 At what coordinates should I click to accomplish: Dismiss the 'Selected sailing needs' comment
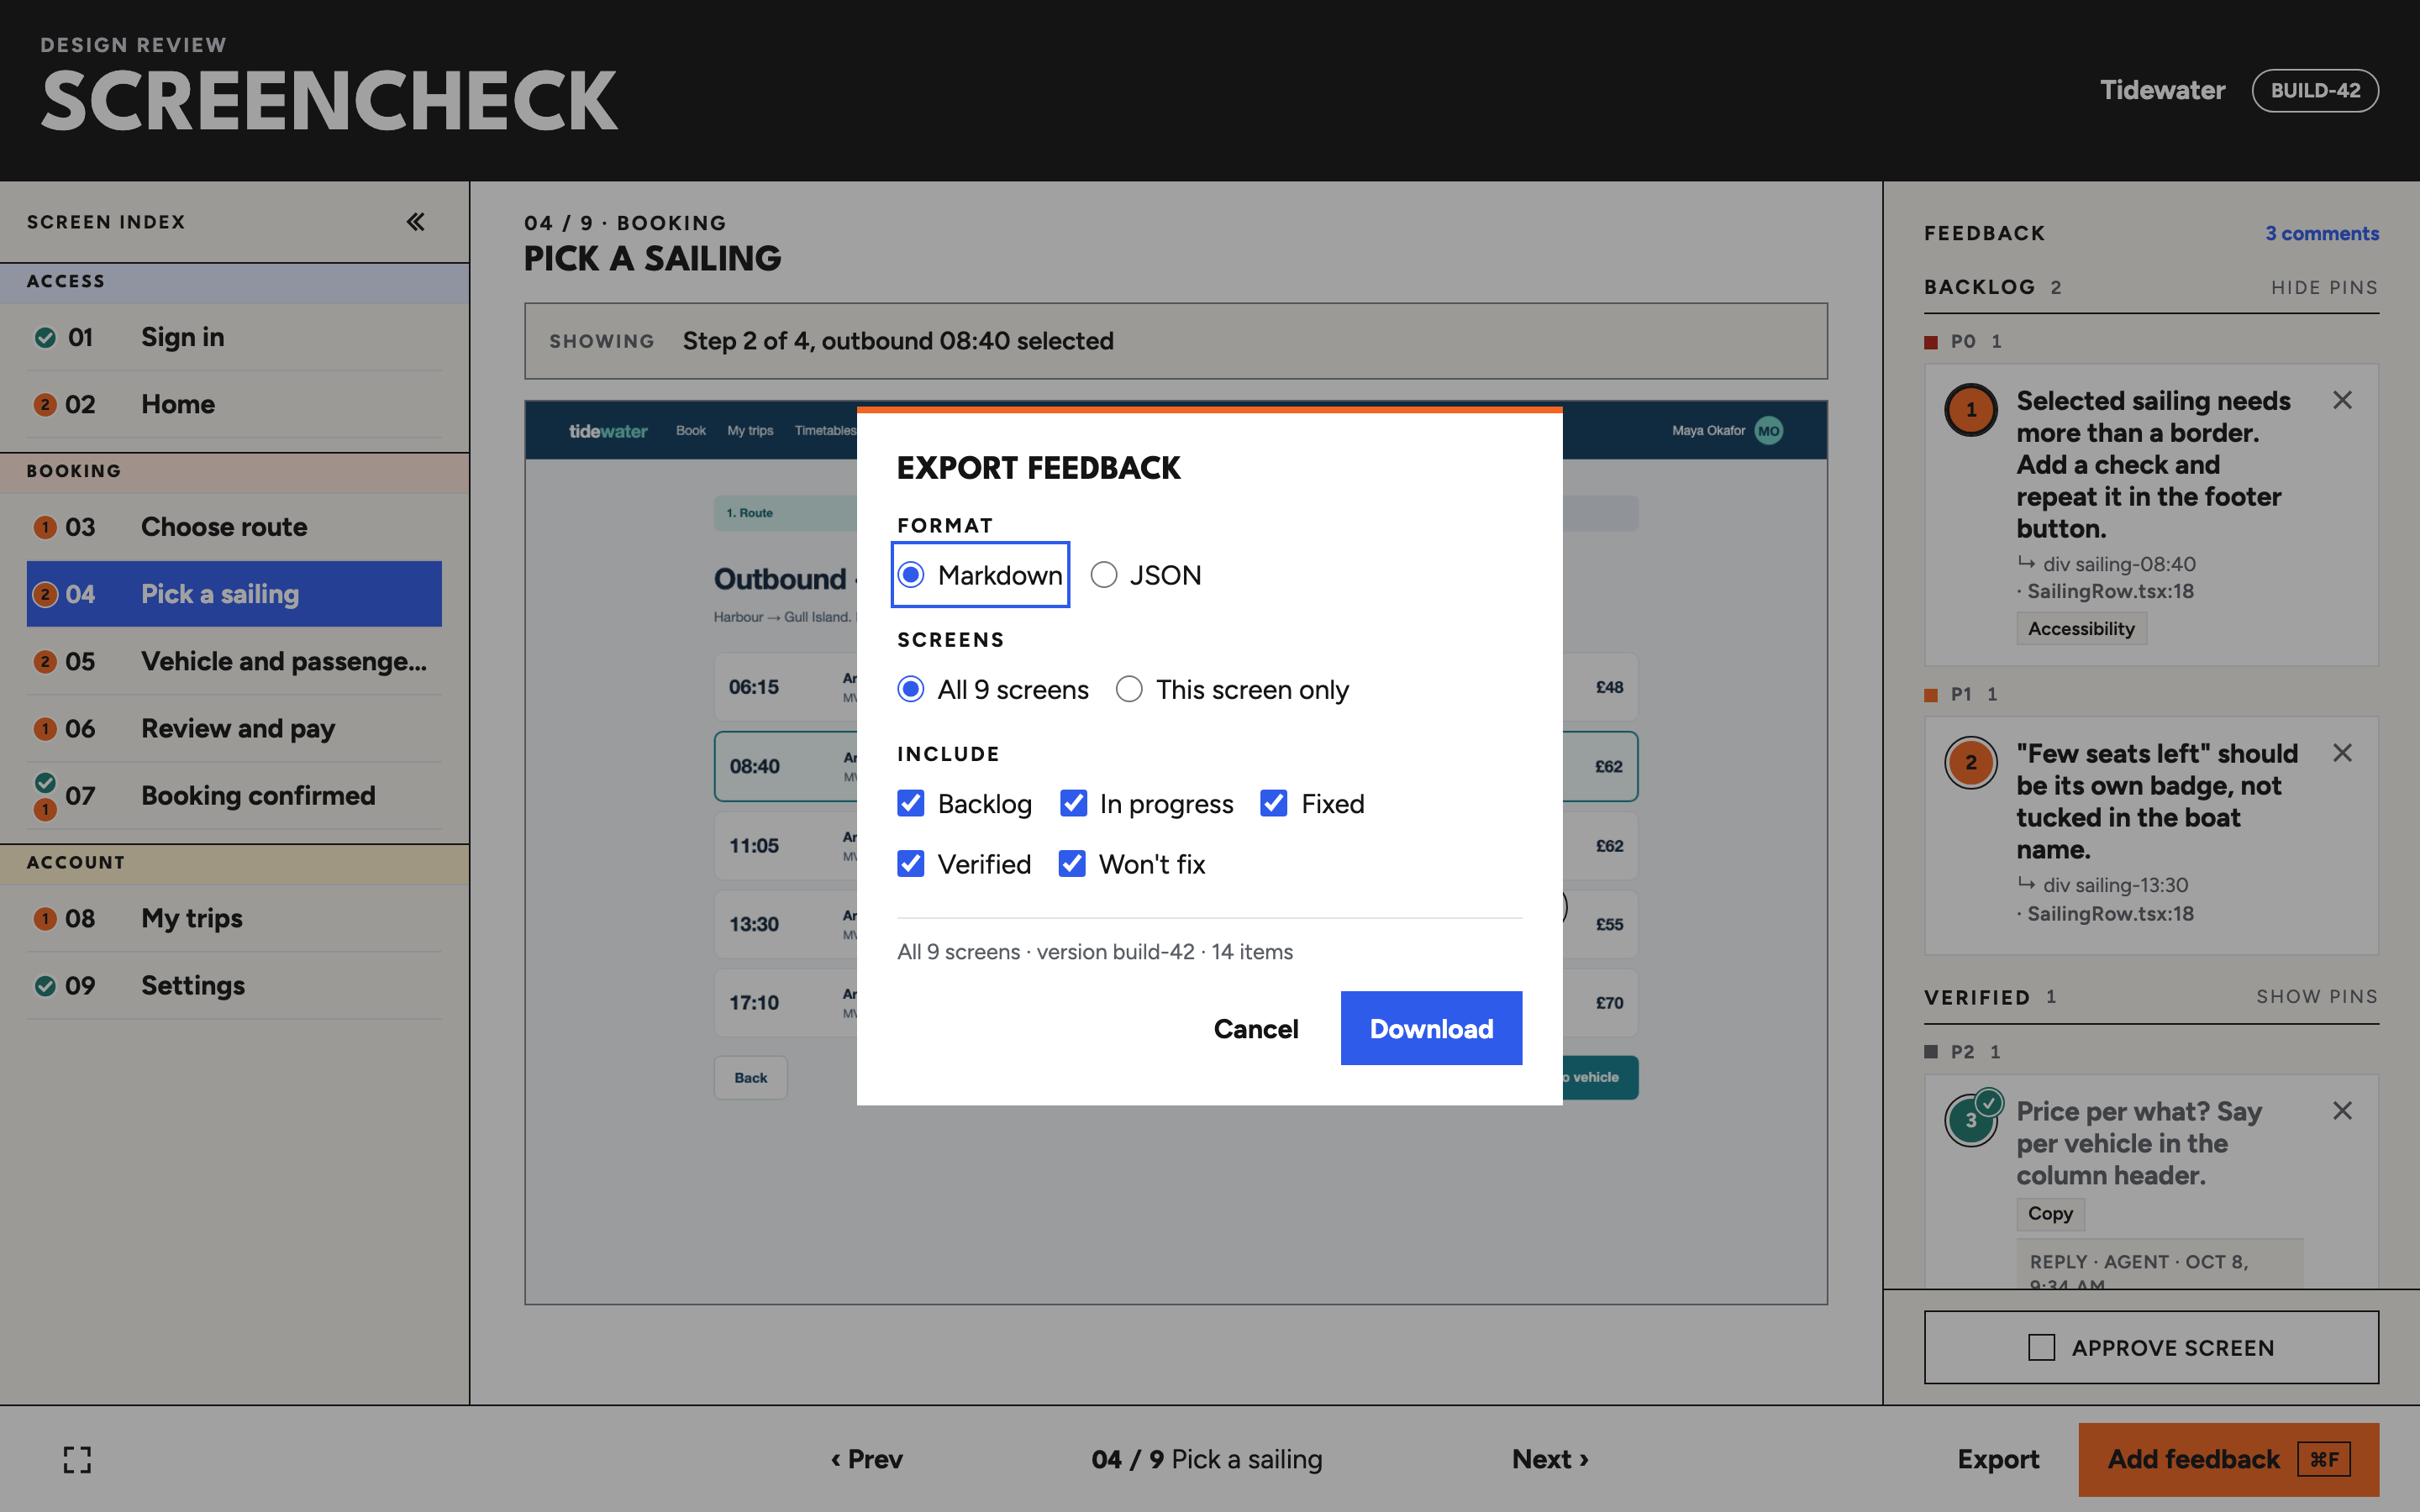click(2342, 400)
